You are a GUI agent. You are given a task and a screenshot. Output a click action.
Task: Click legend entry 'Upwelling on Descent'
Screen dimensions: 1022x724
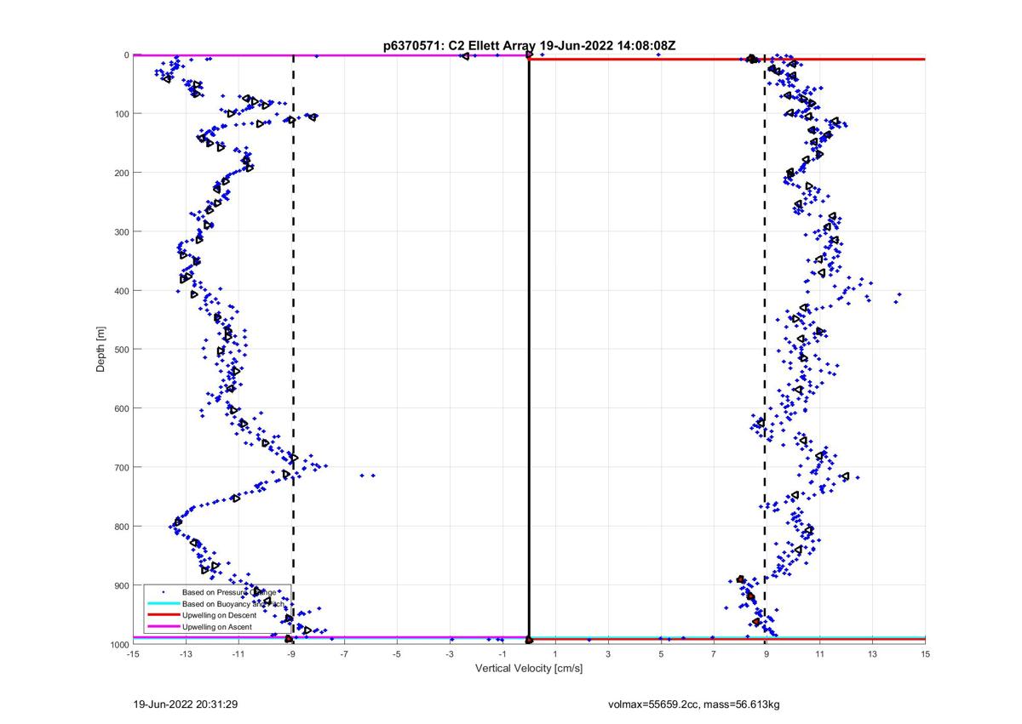pos(219,615)
